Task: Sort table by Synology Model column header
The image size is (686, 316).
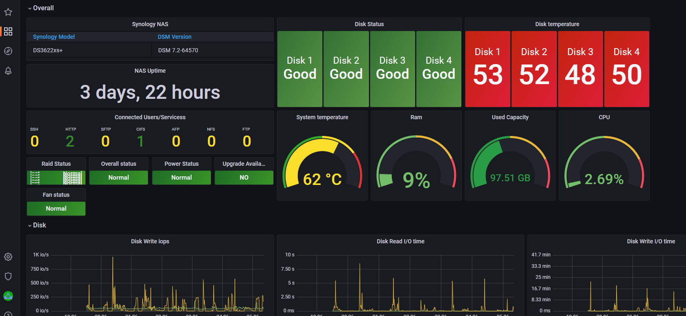Action: 54,37
